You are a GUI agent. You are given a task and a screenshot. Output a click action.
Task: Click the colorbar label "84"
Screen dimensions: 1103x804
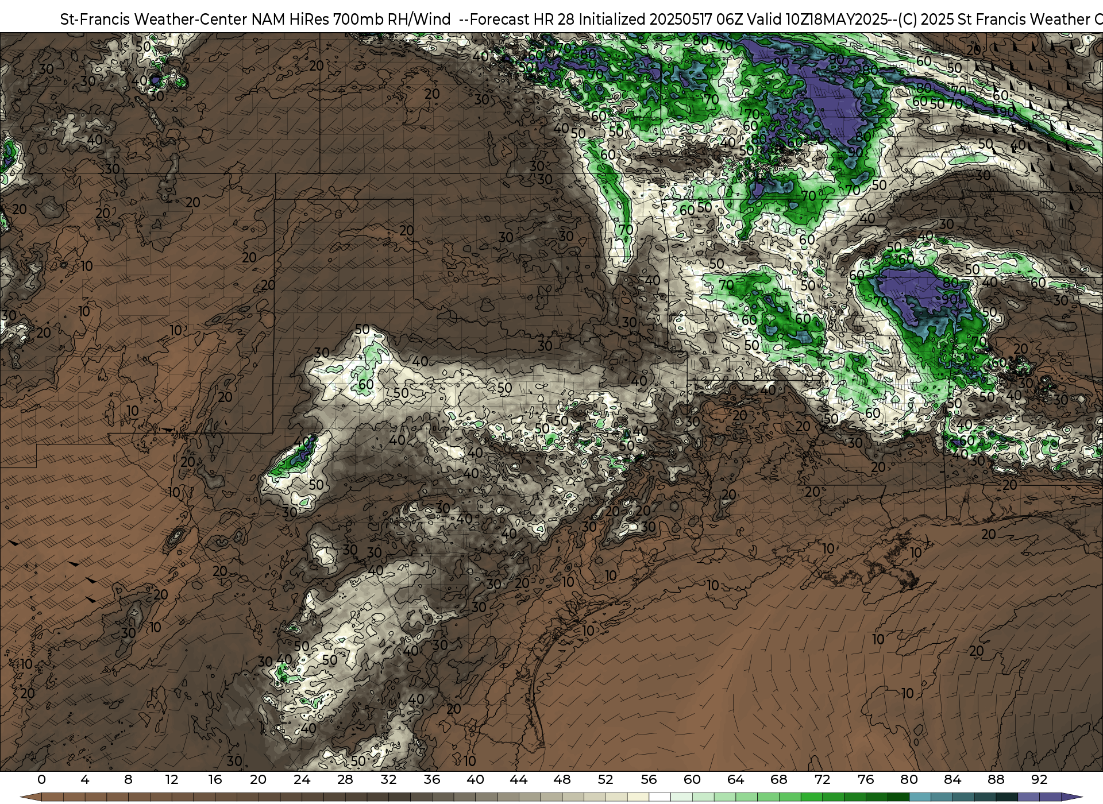click(952, 780)
